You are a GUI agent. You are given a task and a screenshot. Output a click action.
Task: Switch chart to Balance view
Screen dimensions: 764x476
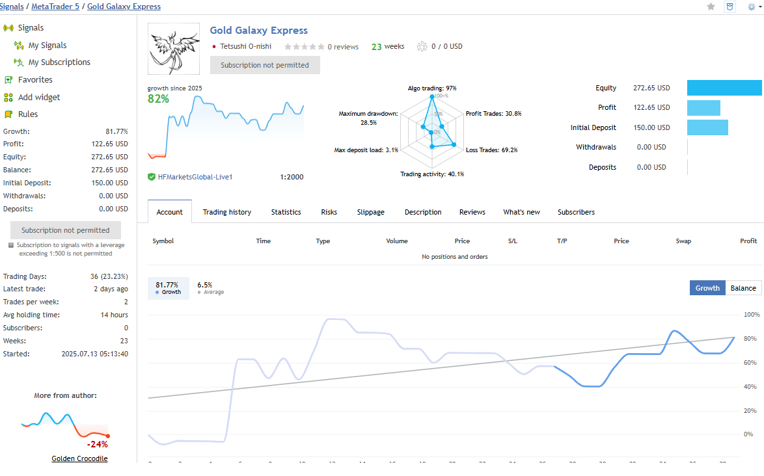[743, 288]
